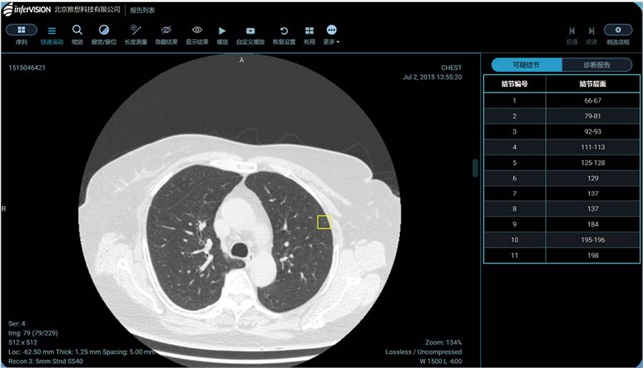Viewport: 643px width, 368px height.
Task: Select the 缩放 zoom magnifier tool
Action: coord(77,31)
